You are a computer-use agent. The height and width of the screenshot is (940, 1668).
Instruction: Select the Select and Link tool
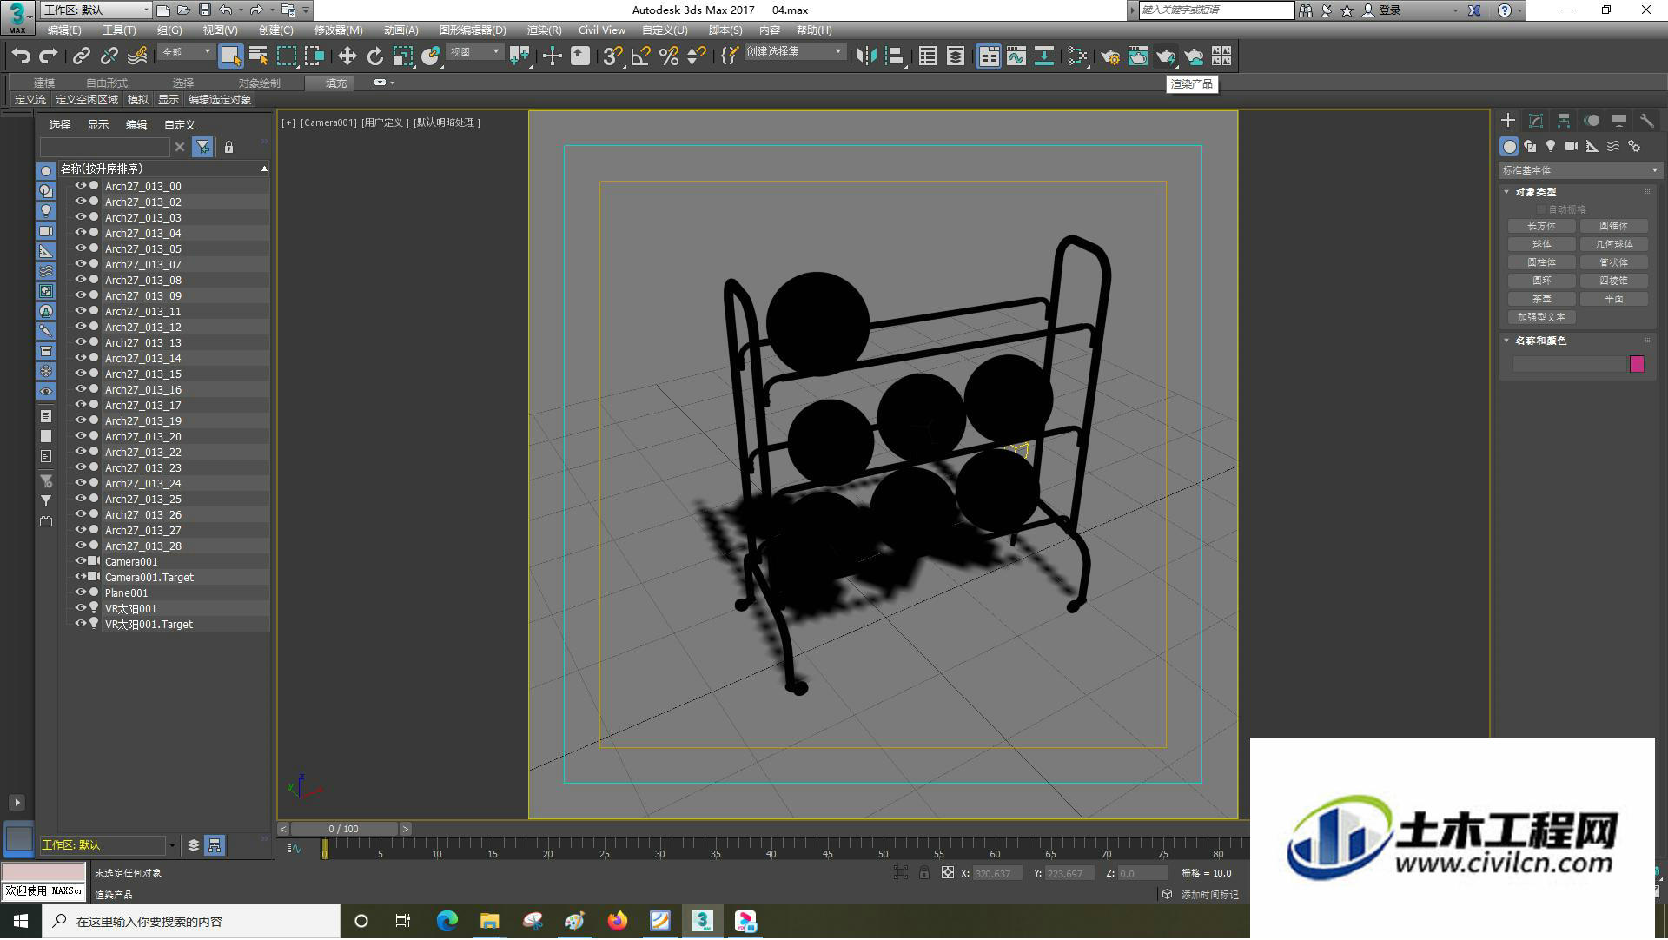82,56
